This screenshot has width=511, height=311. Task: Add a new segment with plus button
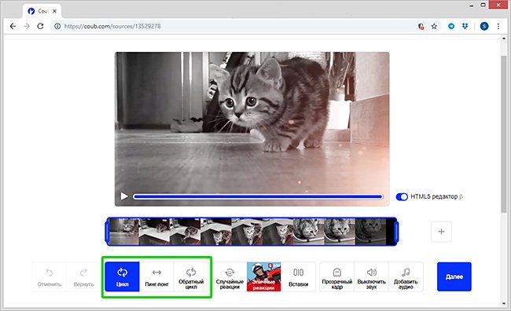click(x=441, y=232)
